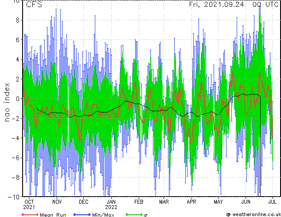Viewport: 281px width, 217px height.
Task: Click the FEB x-axis label
Action: click(139, 202)
